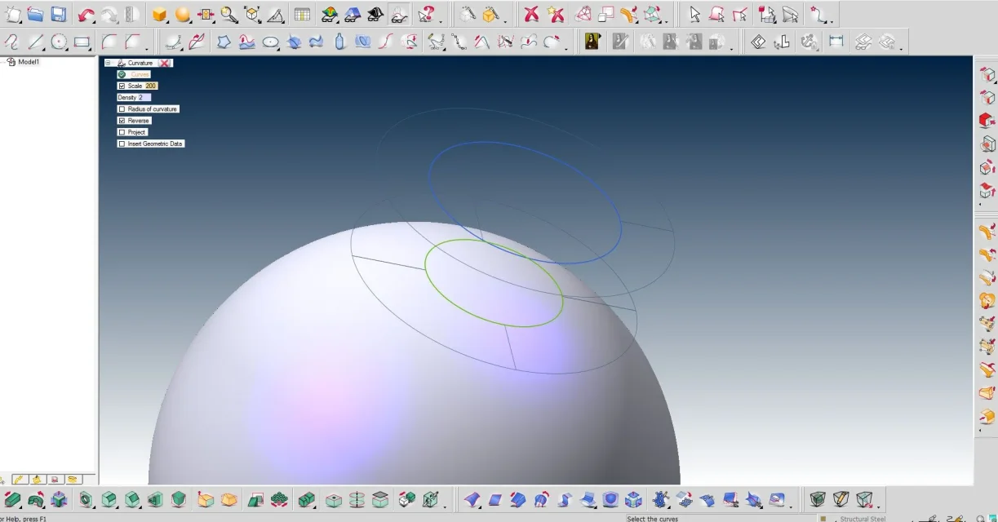The height and width of the screenshot is (522, 998).
Task: Collapse the Curvature command tree
Action: [108, 63]
